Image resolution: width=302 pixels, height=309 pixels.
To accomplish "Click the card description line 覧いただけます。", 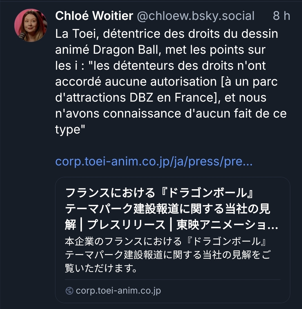I will pyautogui.click(x=101, y=268).
